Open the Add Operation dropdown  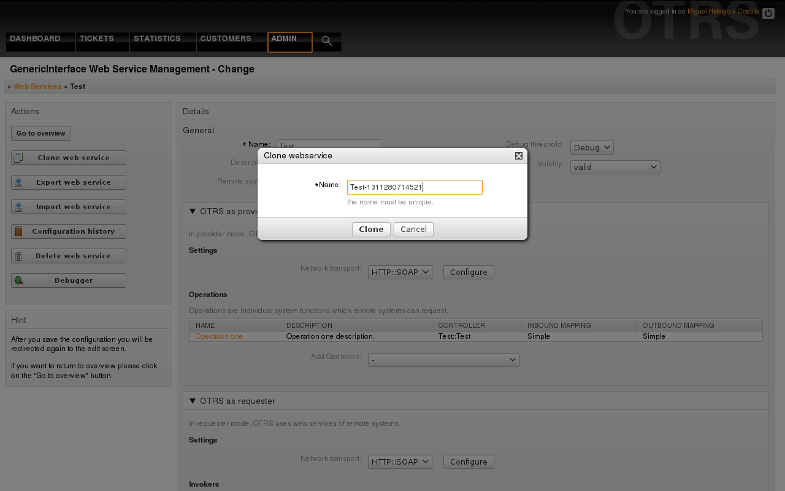tap(443, 360)
